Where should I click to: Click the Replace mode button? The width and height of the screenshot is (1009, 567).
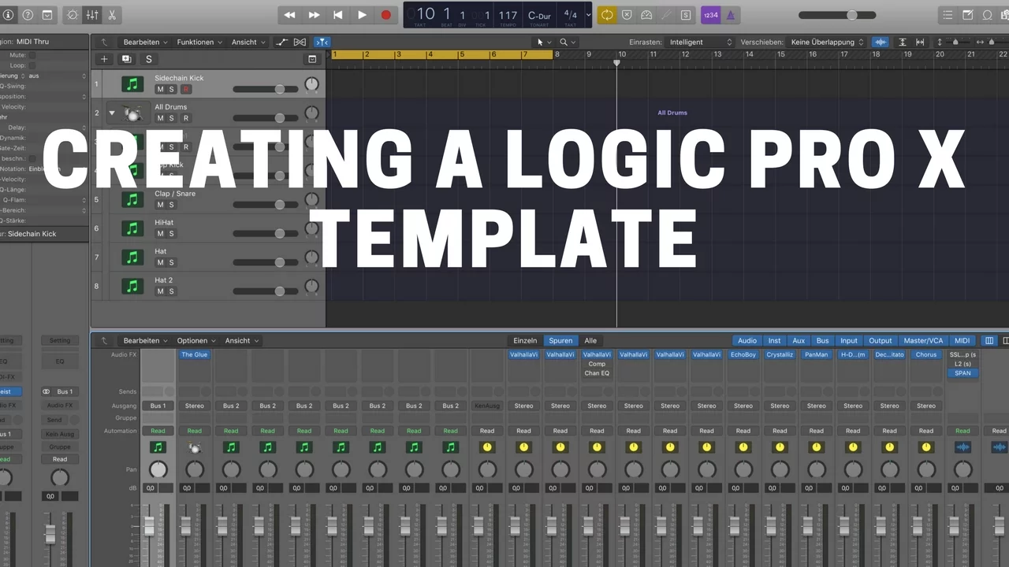(x=627, y=15)
